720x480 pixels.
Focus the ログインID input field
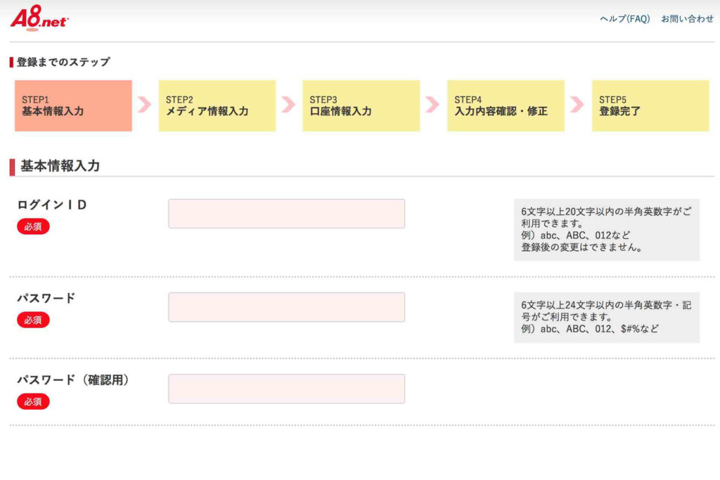click(286, 214)
